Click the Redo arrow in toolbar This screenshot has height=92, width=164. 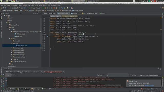10,8
